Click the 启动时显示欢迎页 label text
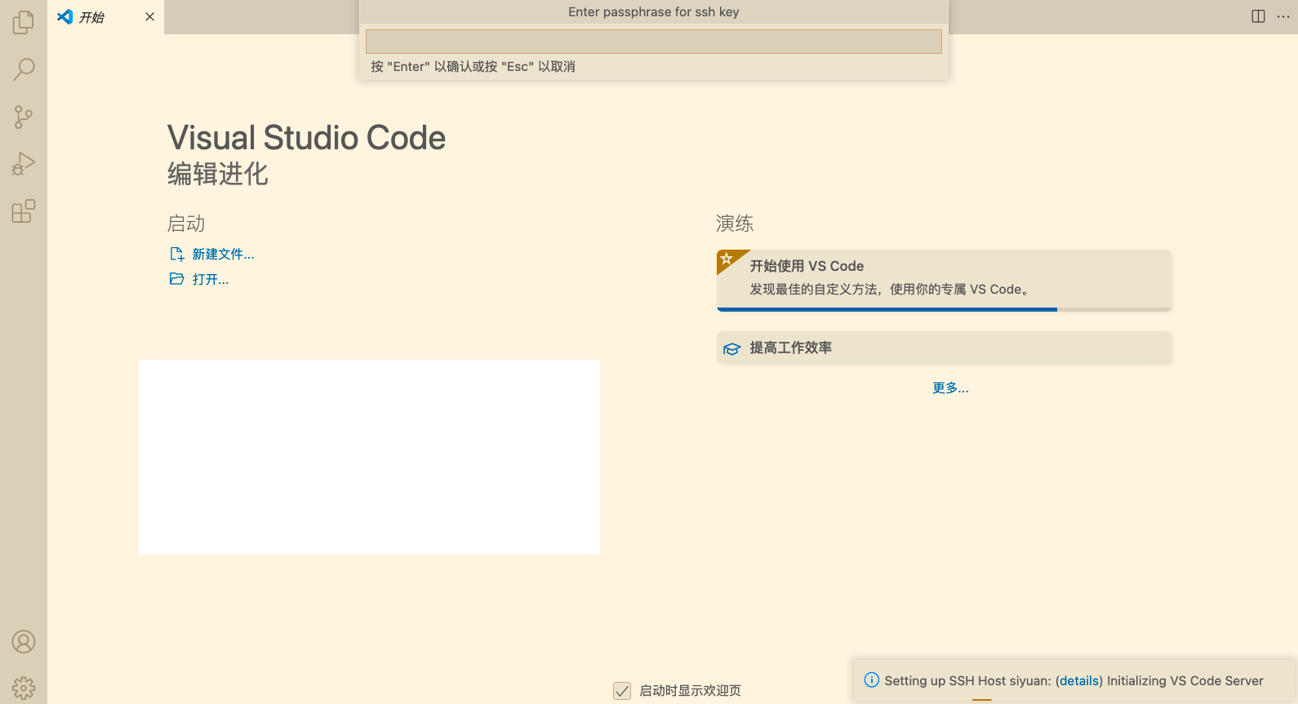This screenshot has width=1298, height=704. click(691, 691)
